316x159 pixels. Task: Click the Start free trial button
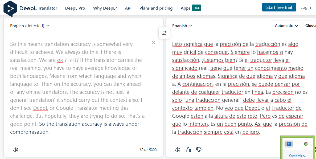(279, 7)
